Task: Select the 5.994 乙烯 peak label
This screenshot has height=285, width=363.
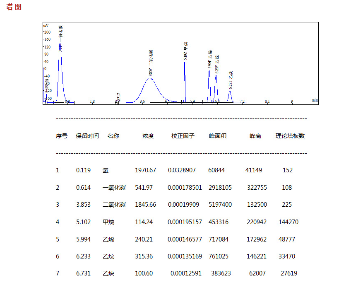Action: coord(210,60)
